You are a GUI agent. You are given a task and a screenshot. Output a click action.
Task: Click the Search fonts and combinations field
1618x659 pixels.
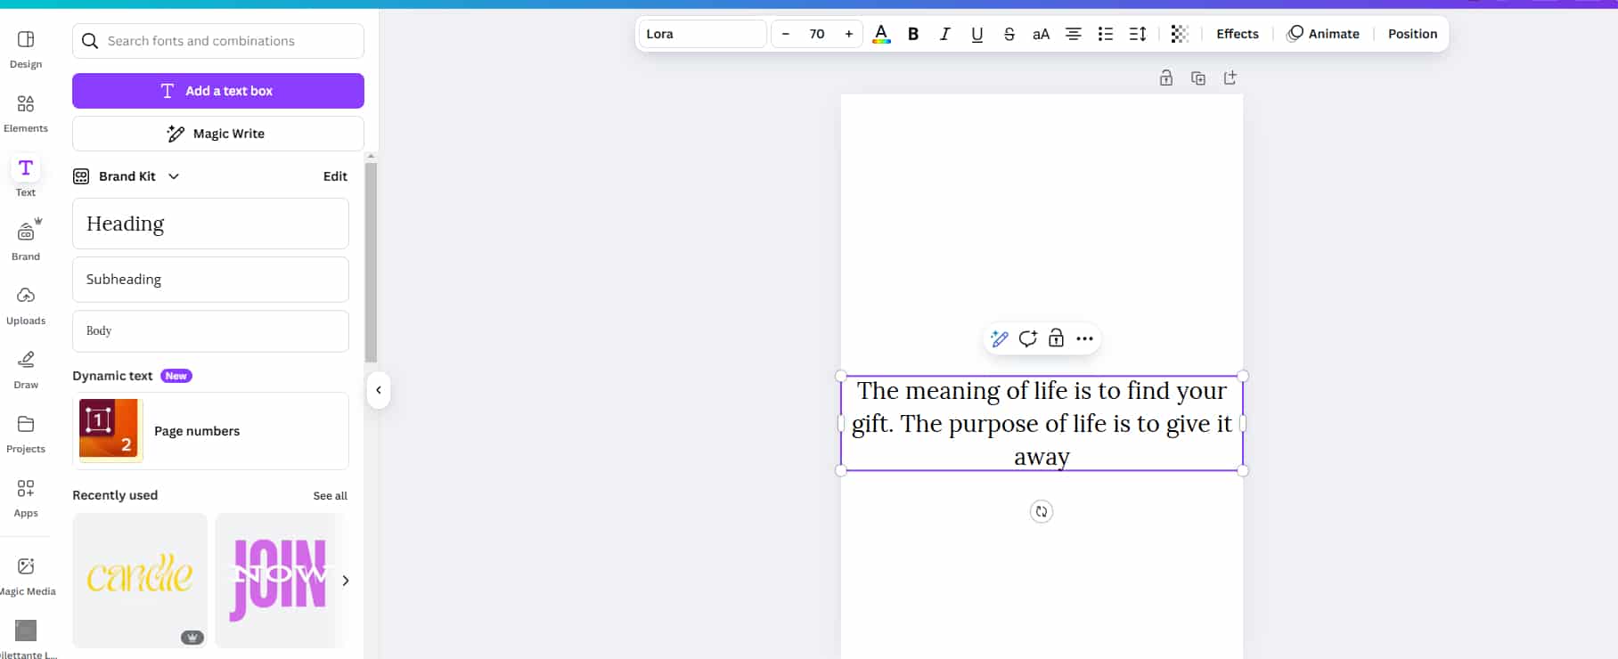click(x=218, y=41)
